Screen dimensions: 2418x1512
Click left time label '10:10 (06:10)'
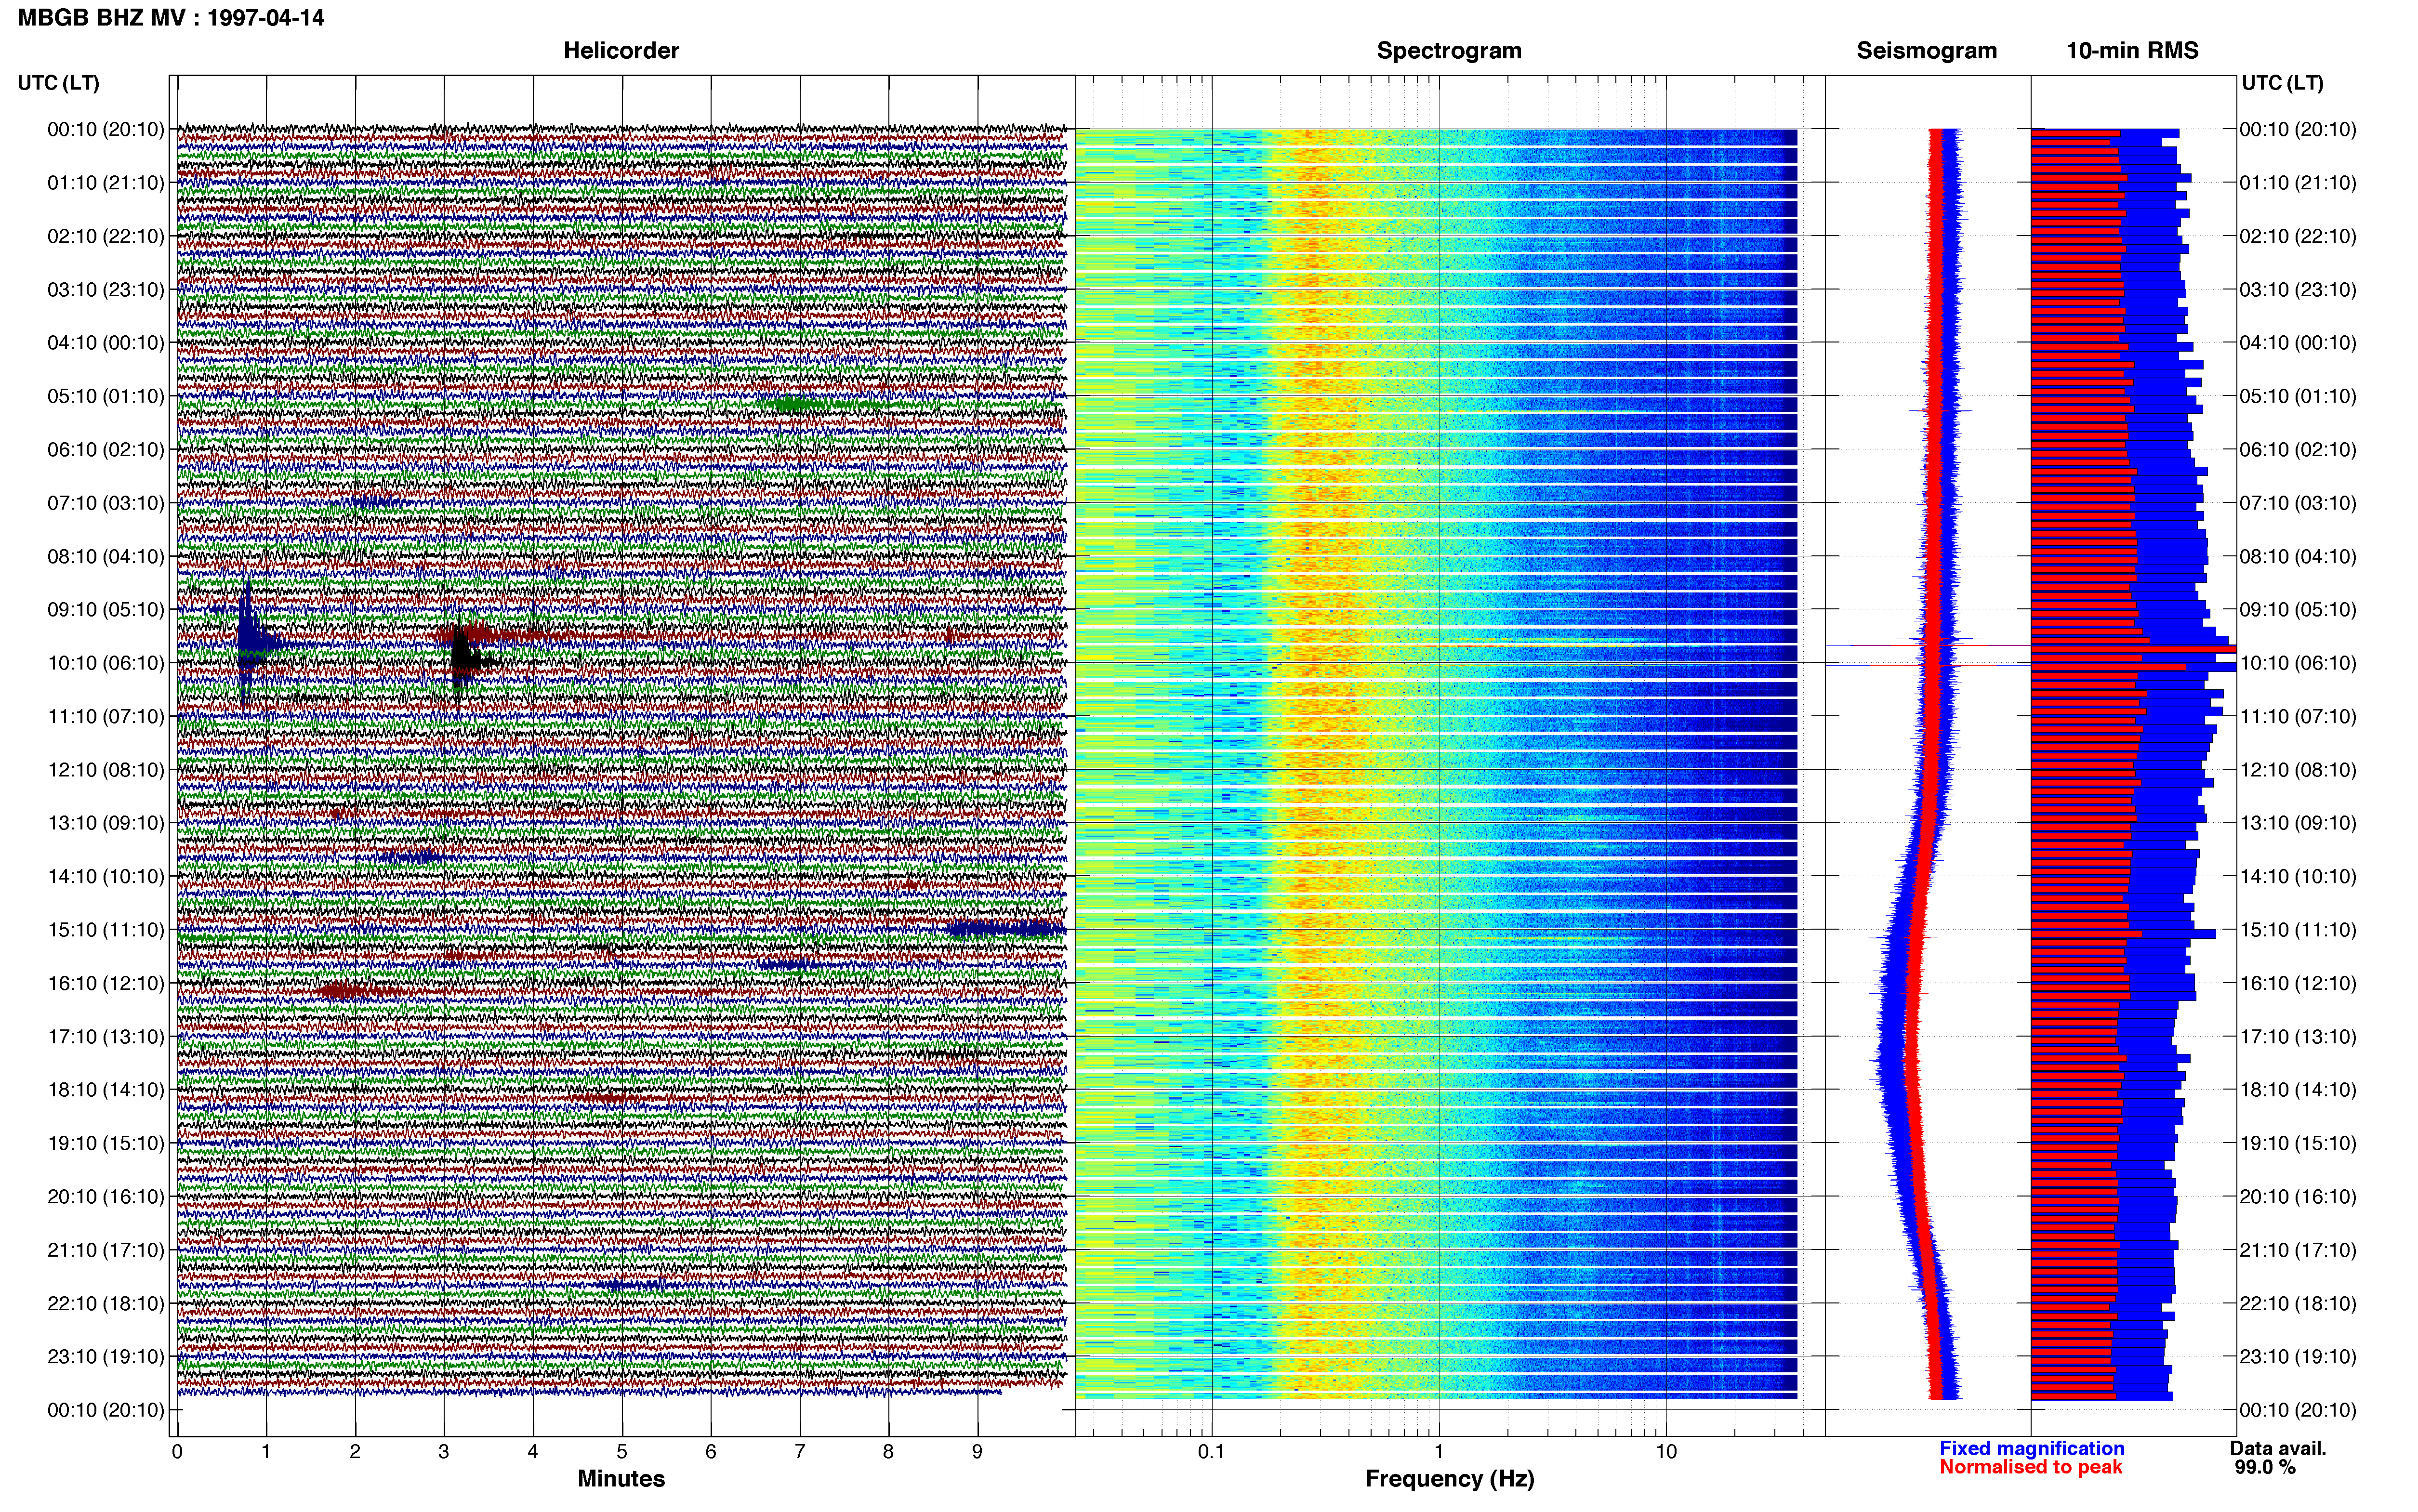tap(106, 663)
